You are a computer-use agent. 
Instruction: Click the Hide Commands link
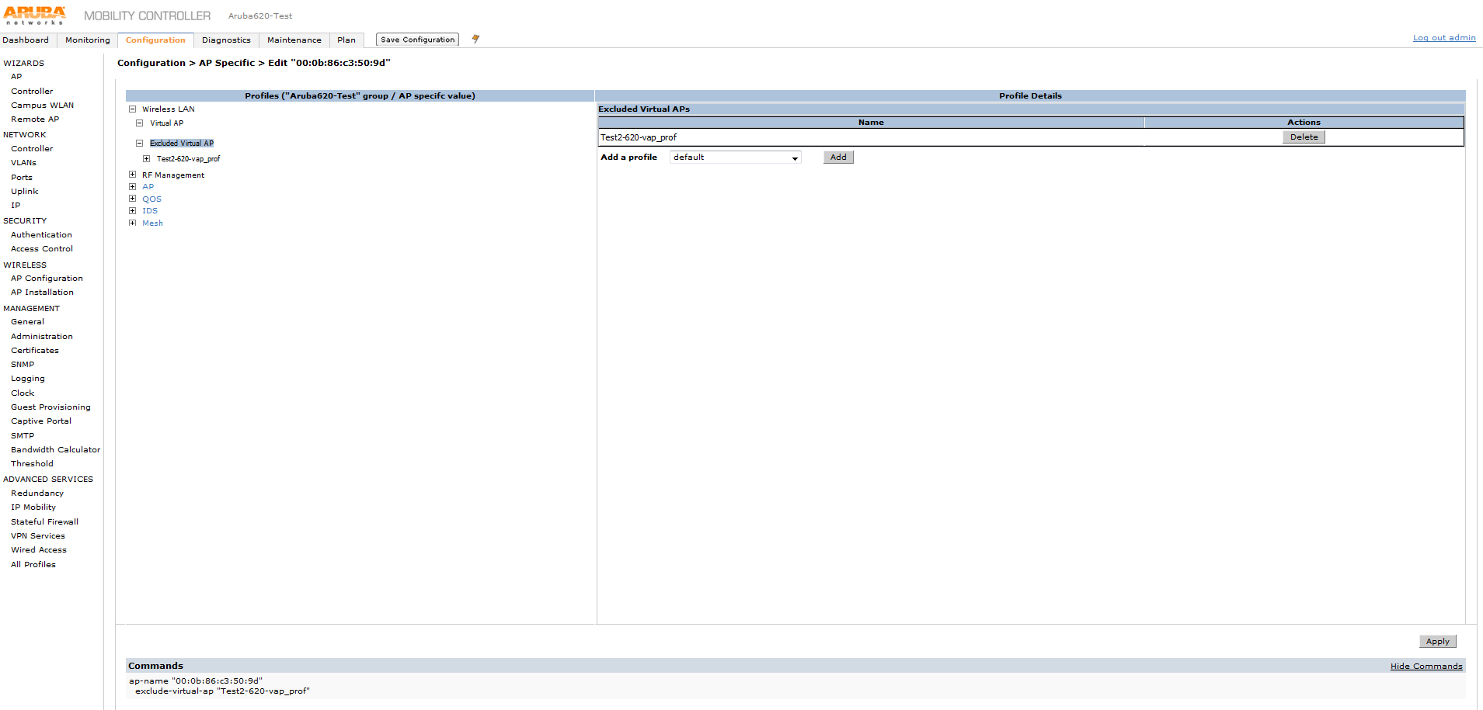click(1426, 667)
